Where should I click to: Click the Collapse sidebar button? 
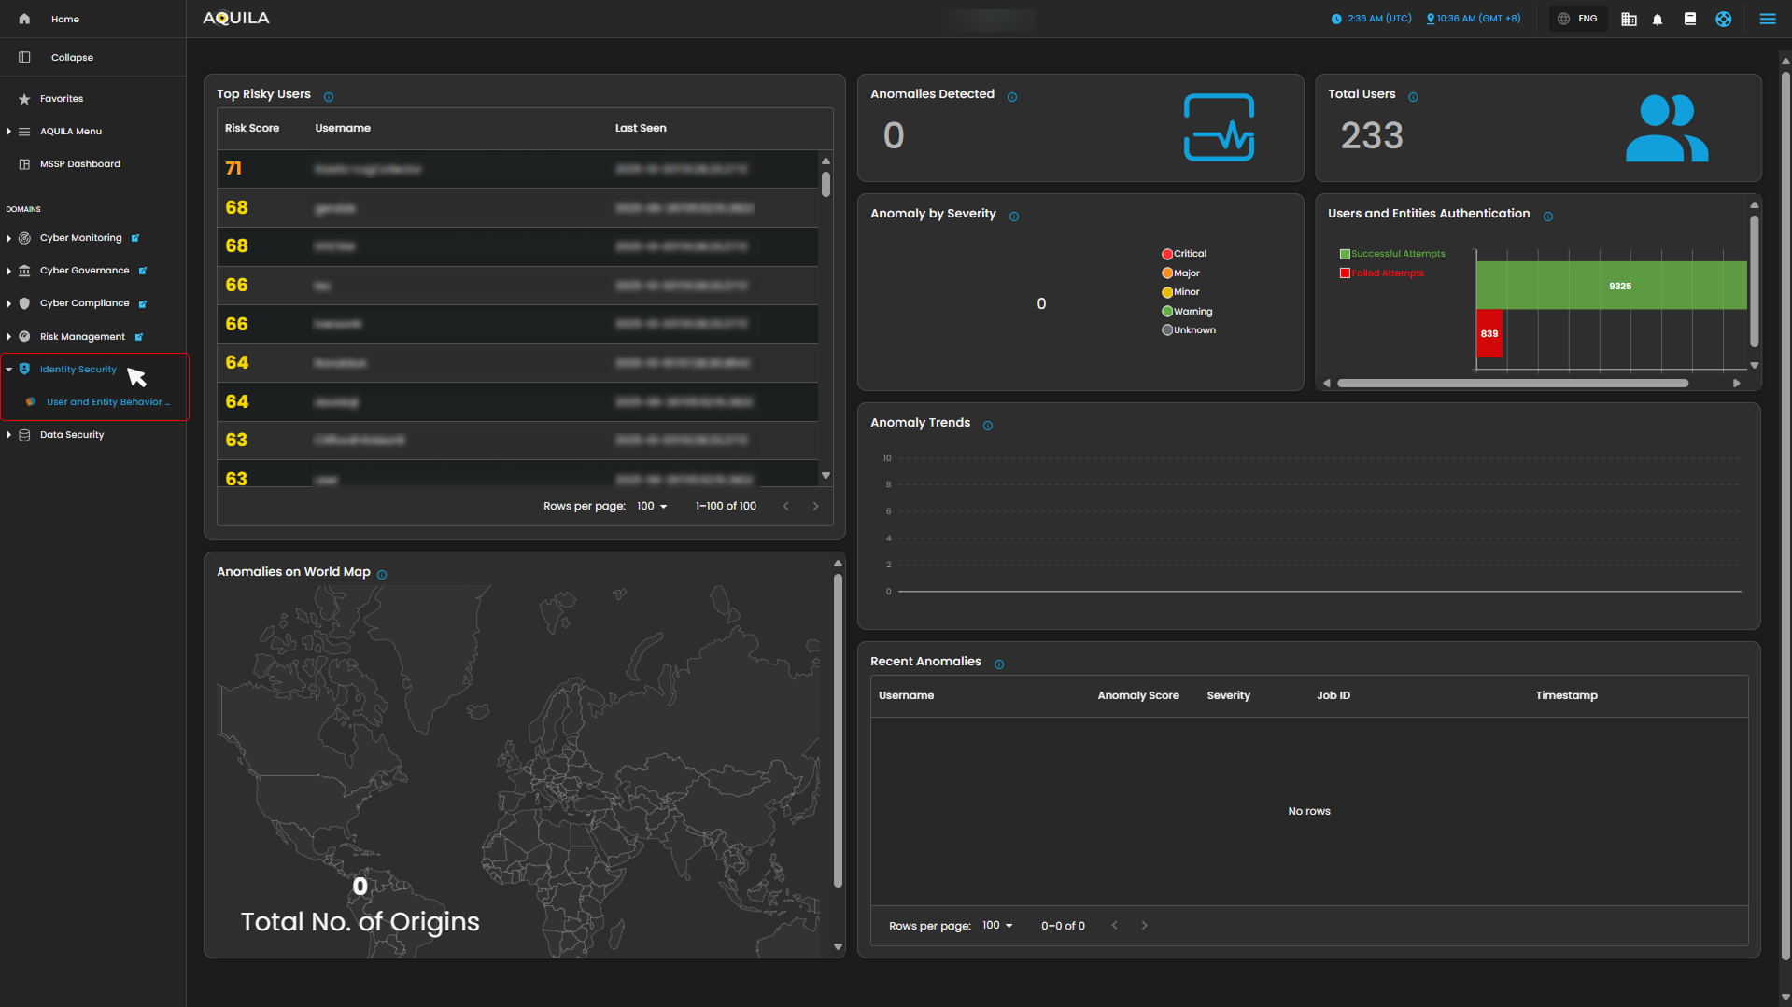pyautogui.click(x=71, y=58)
